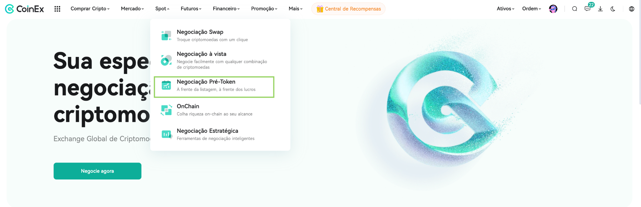Viewport: 641px width, 207px height.
Task: Click the search magnifier icon
Action: (x=575, y=9)
